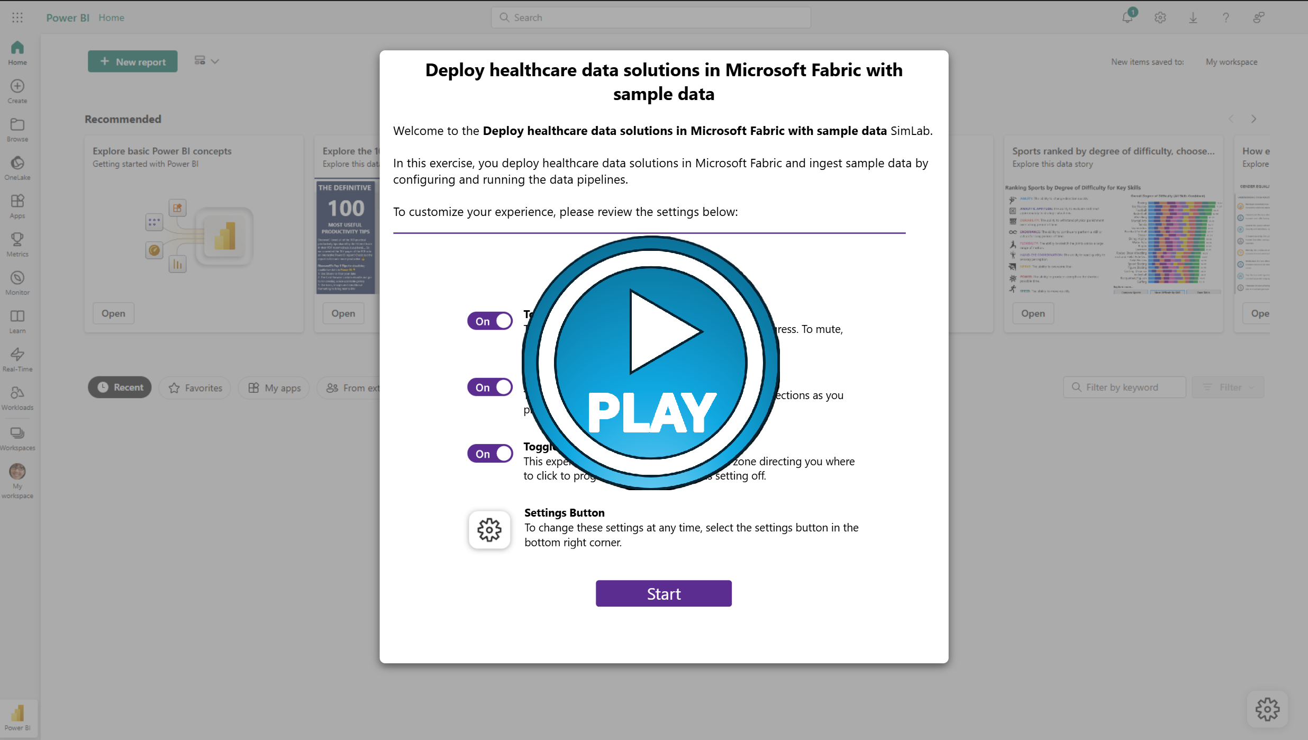
Task: Click the download icon in top bar
Action: [1193, 17]
